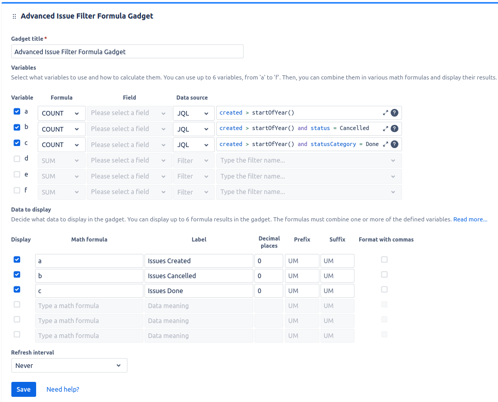Follow the Read more... link
498x402 pixels.
[x=470, y=219]
